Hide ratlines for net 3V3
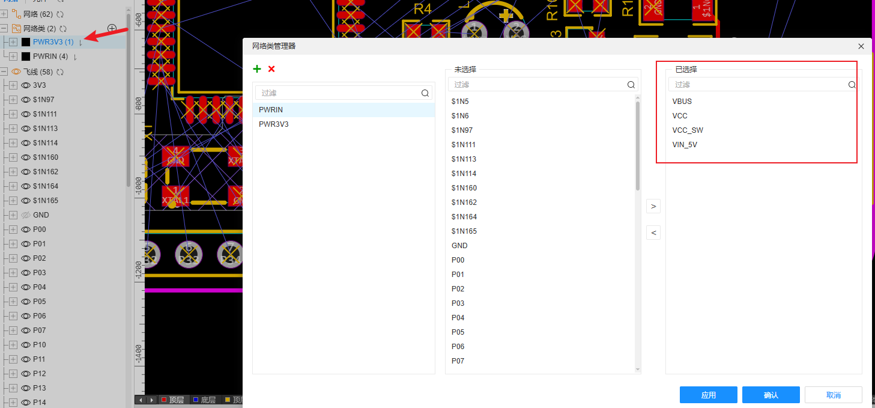The height and width of the screenshot is (408, 875). [26, 85]
